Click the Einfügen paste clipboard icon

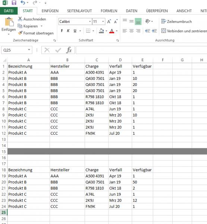pos(9,22)
